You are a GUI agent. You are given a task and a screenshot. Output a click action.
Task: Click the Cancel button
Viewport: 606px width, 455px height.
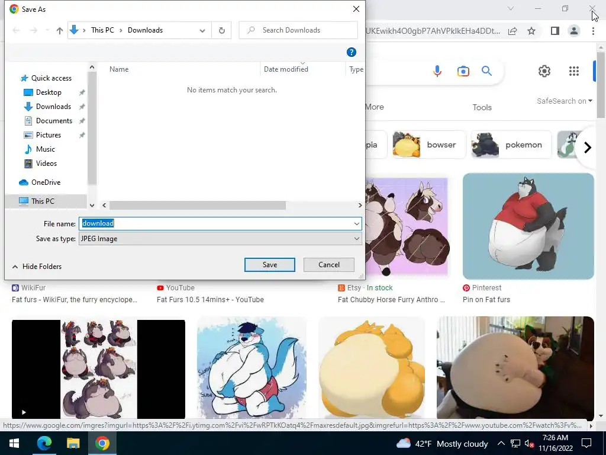[329, 265]
